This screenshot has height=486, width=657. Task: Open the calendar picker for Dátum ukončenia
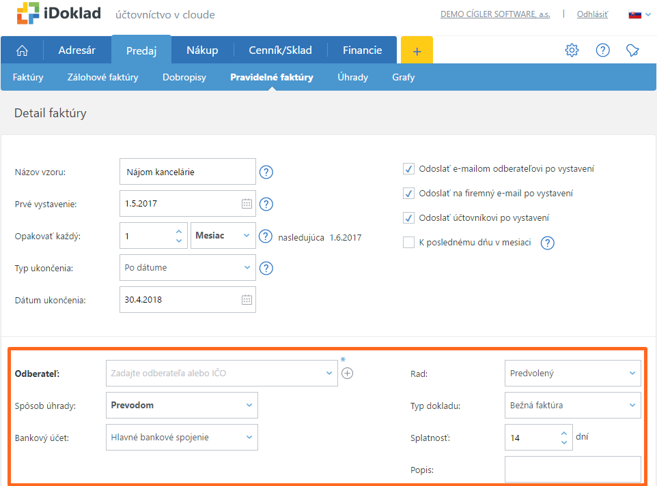click(247, 299)
